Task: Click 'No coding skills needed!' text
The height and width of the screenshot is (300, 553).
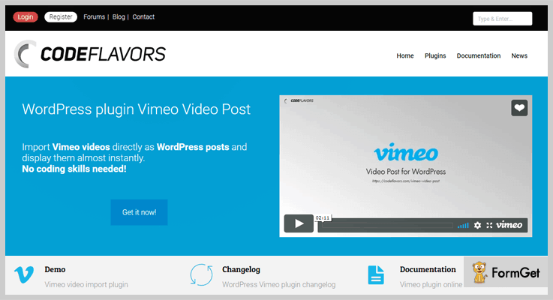Action: coord(74,169)
